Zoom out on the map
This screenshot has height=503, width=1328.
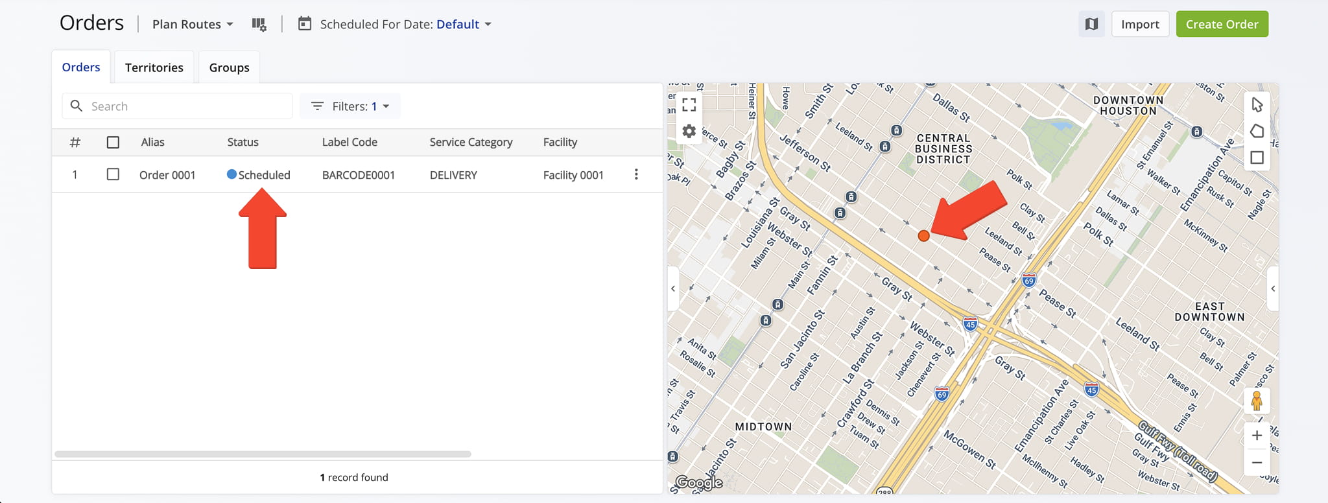tap(1257, 462)
